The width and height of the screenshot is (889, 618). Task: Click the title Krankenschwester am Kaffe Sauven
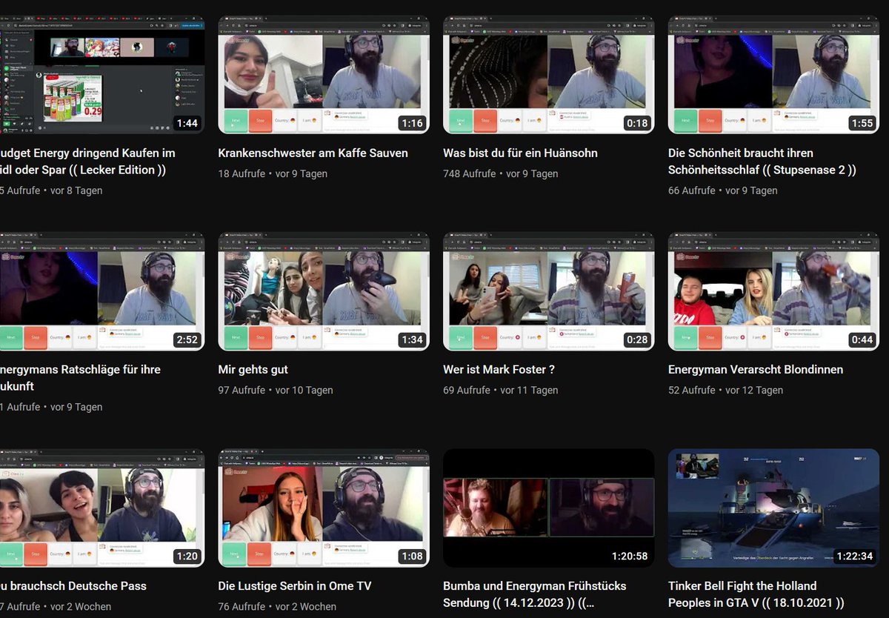[313, 153]
